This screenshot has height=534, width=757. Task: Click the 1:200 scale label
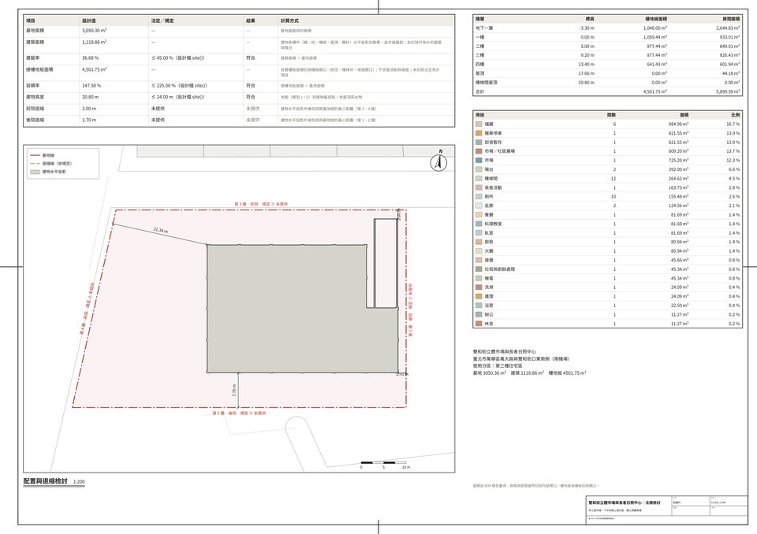(x=79, y=482)
